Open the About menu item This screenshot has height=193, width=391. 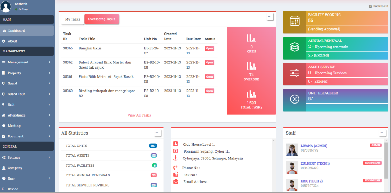point(12,41)
